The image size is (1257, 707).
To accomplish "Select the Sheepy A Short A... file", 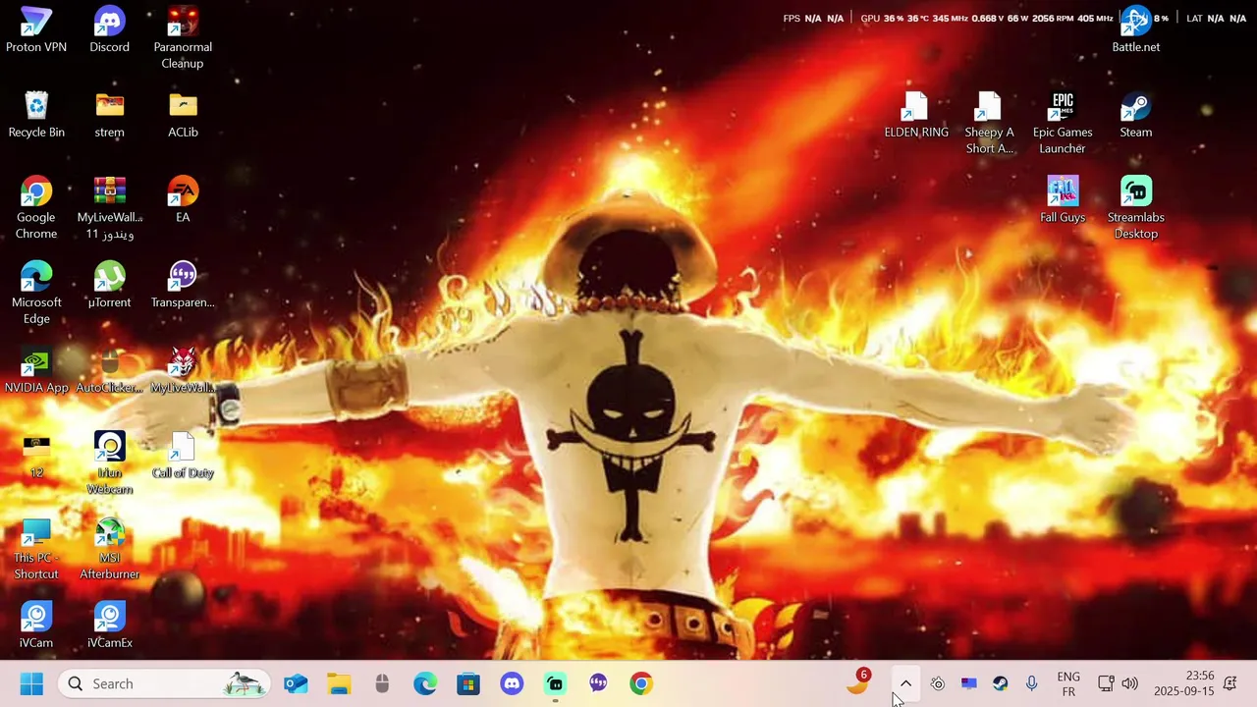I will [989, 123].
